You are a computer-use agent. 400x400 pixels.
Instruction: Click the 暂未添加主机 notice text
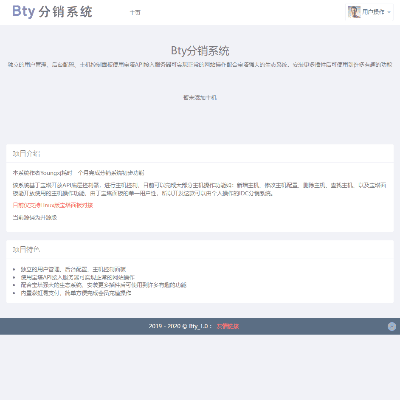pos(200,98)
